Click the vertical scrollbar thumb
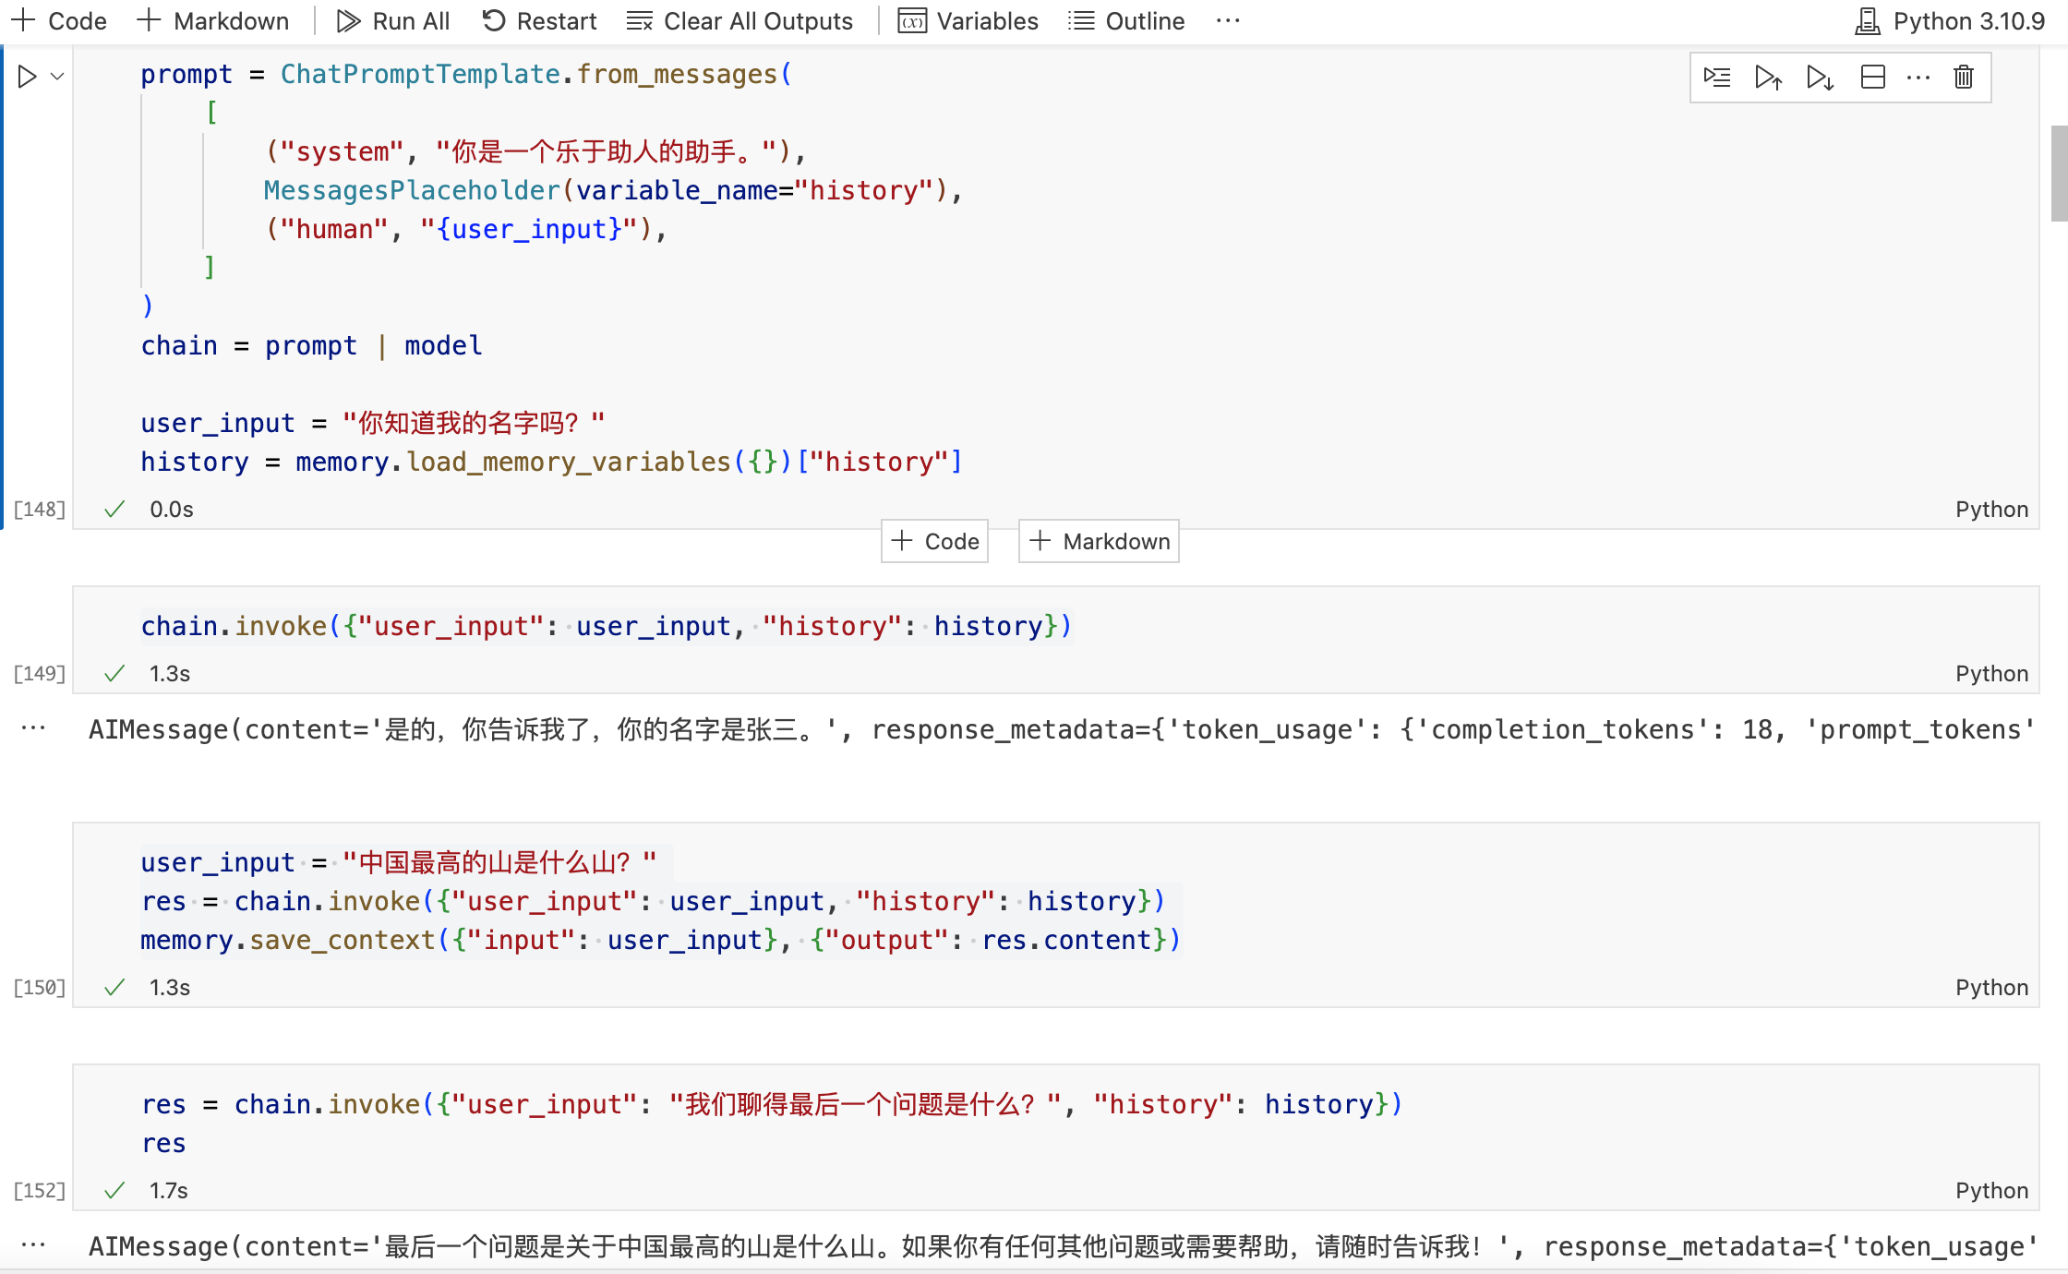Viewport: 2068px width, 1274px height. pyautogui.click(x=2059, y=174)
